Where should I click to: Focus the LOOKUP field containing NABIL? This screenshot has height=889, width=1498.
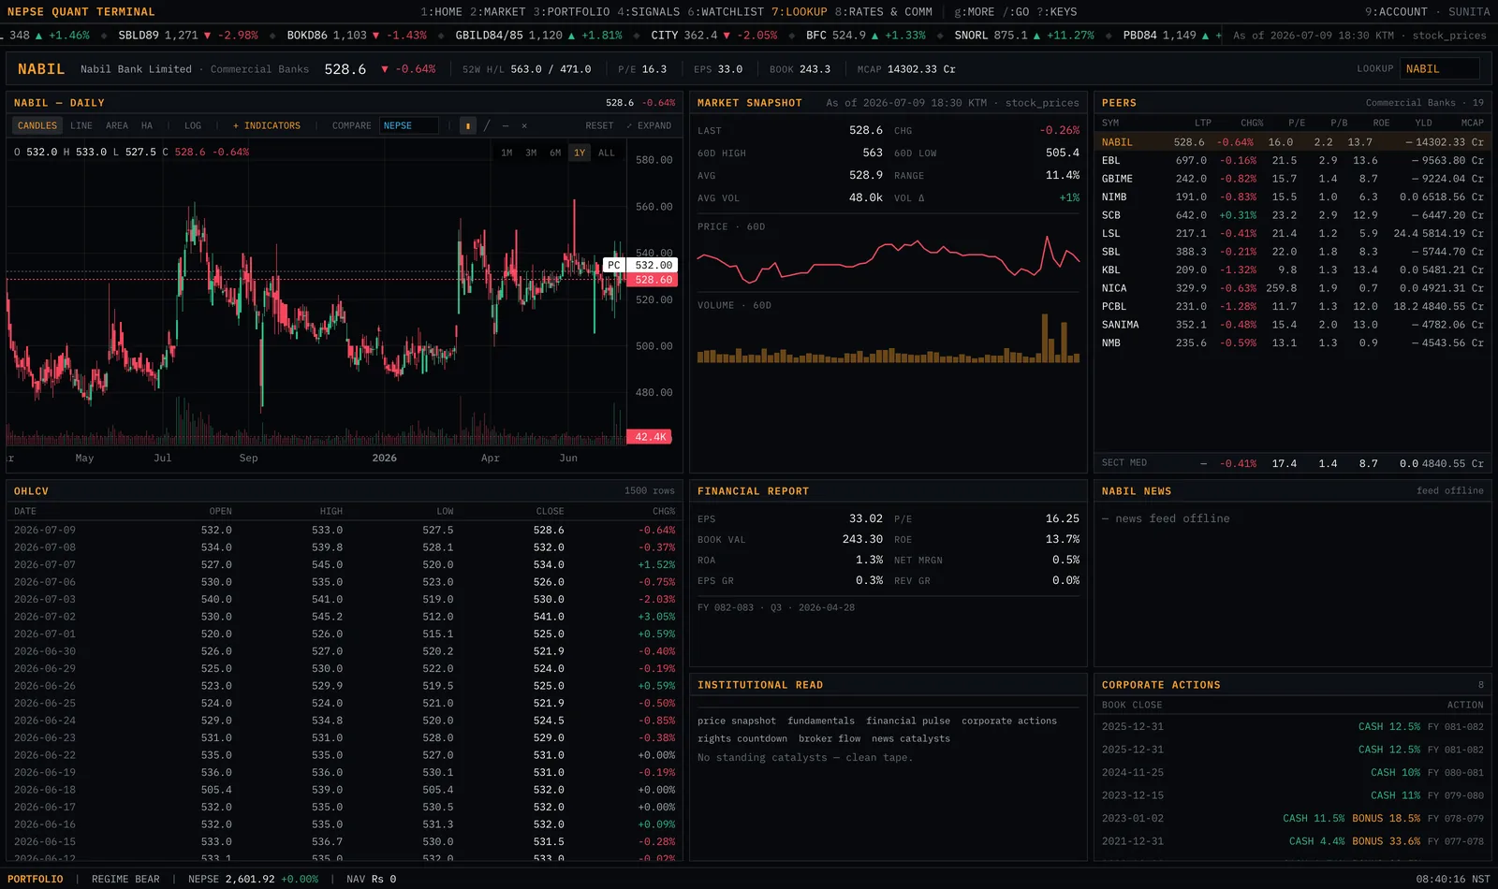1440,68
